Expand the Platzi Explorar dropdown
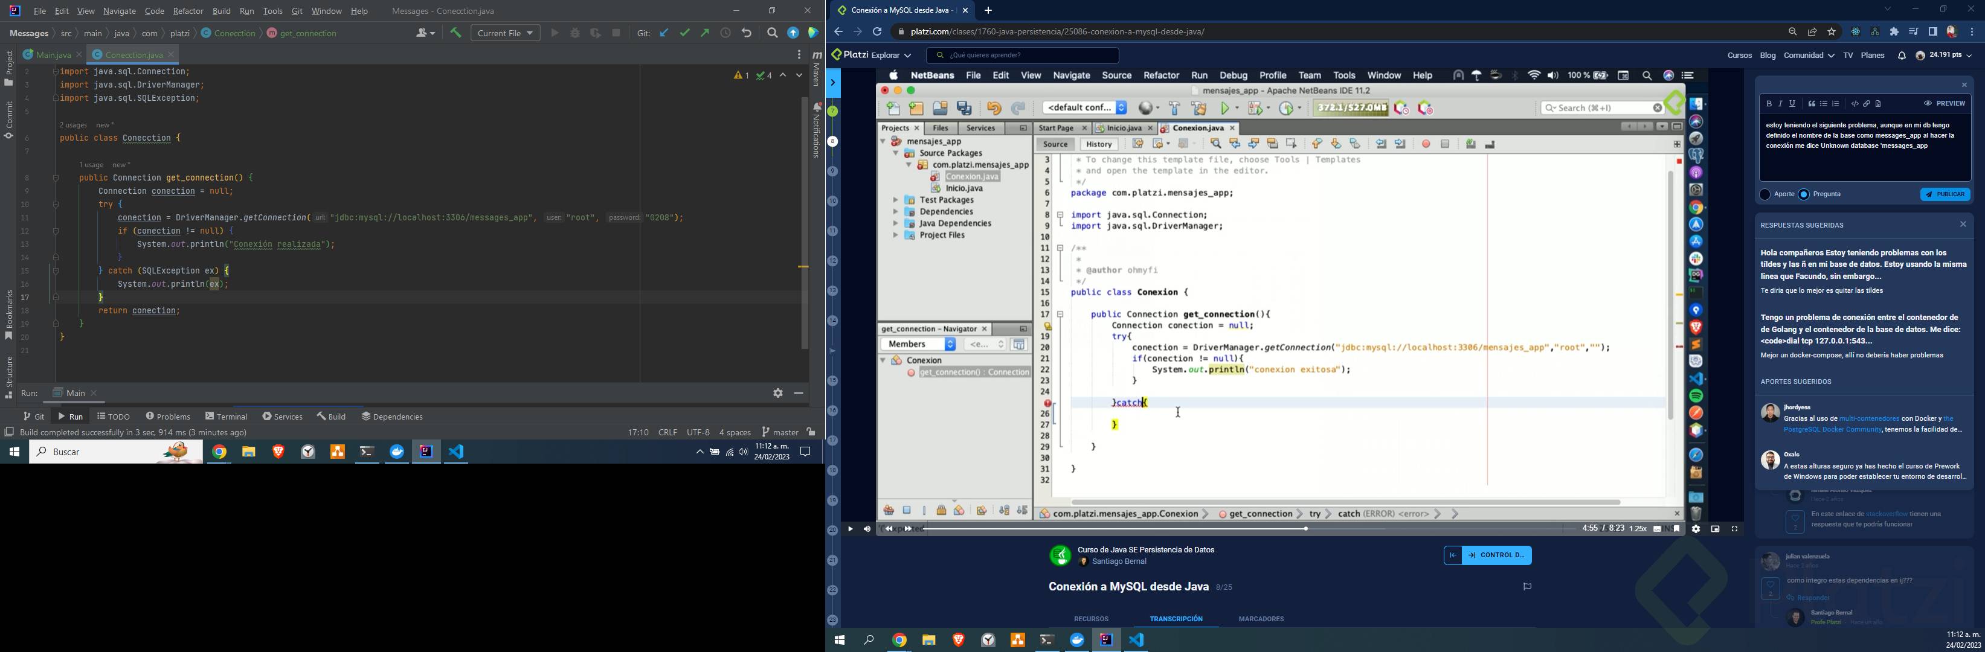This screenshot has height=652, width=1985. (893, 56)
